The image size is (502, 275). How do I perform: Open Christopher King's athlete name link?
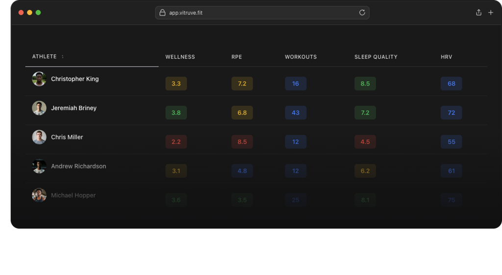pos(75,79)
